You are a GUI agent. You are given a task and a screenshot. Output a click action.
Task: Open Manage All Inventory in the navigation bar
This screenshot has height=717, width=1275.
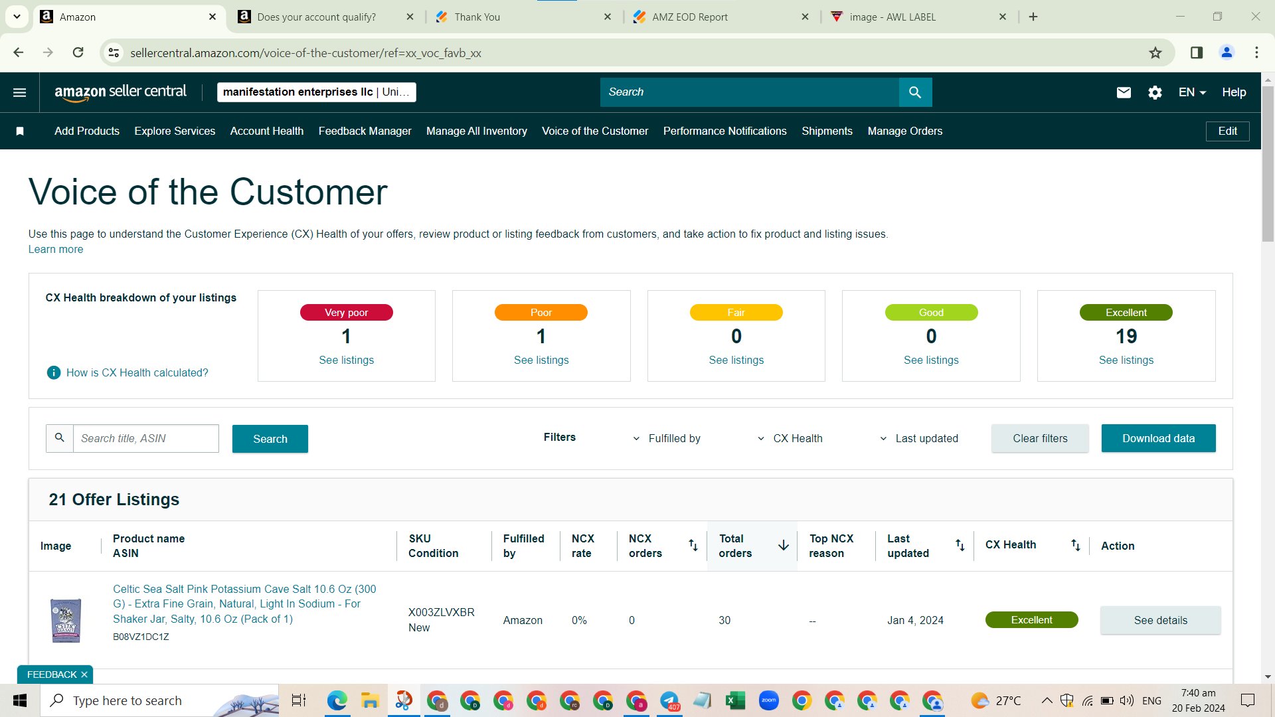click(x=477, y=131)
